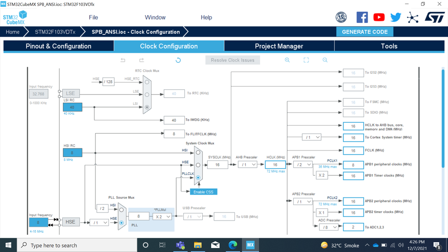Open Microsoft Edge from taskbar
This screenshot has height=252, width=448.
(x=233, y=245)
